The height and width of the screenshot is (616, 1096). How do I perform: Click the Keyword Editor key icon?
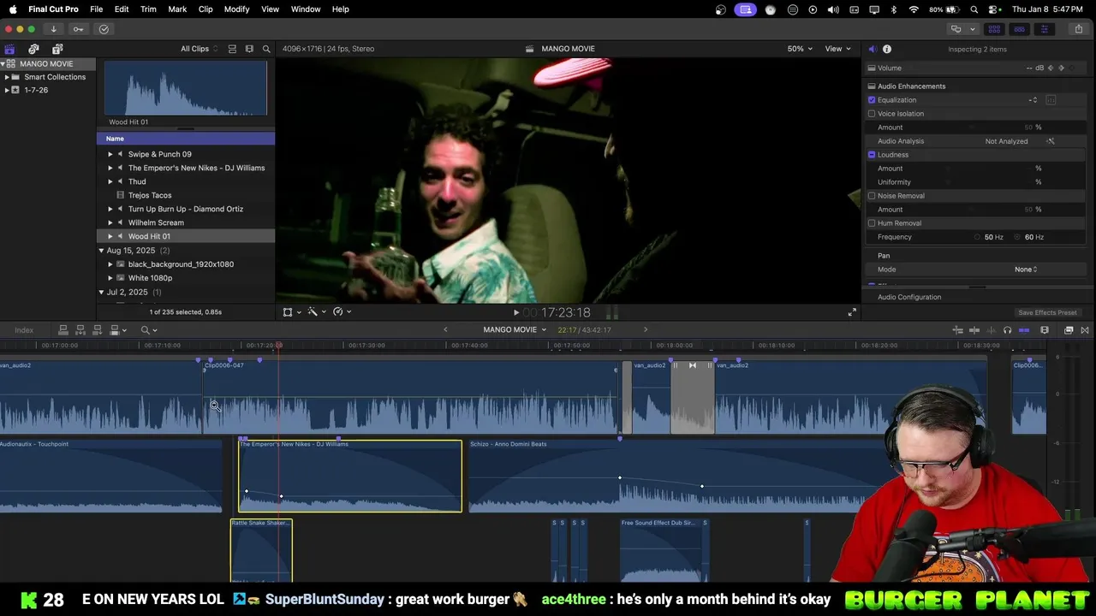click(x=78, y=29)
